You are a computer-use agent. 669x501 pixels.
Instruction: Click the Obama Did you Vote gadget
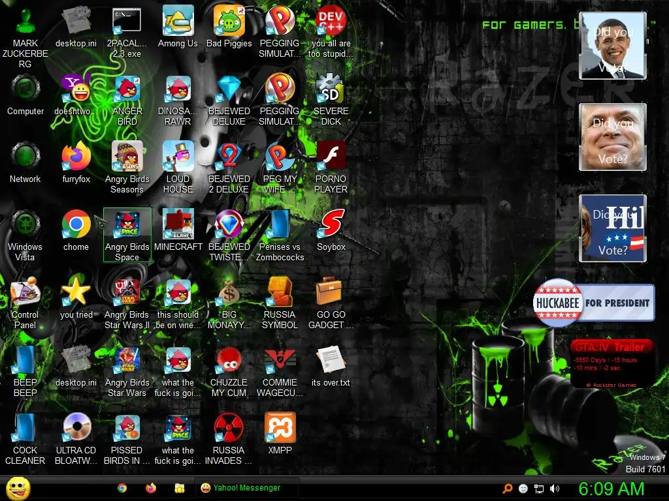pyautogui.click(x=613, y=46)
